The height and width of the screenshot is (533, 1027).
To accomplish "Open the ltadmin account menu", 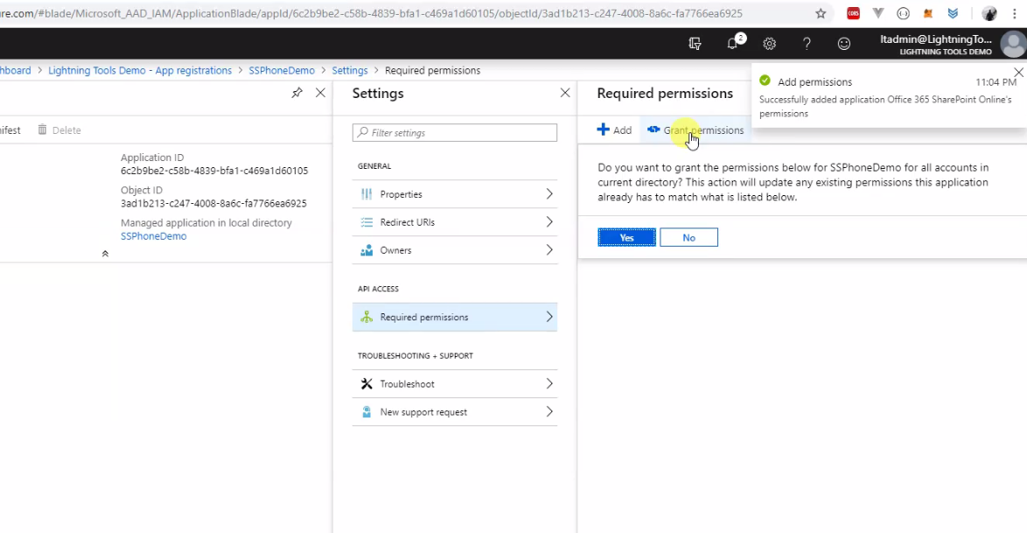I will point(953,44).
